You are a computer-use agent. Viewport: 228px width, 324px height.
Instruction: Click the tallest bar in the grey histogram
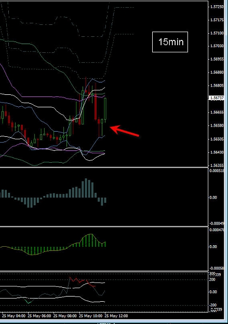pyautogui.click(x=86, y=188)
